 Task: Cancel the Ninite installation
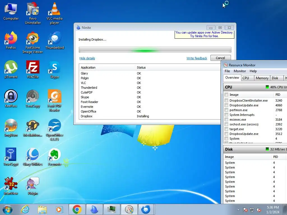220,58
